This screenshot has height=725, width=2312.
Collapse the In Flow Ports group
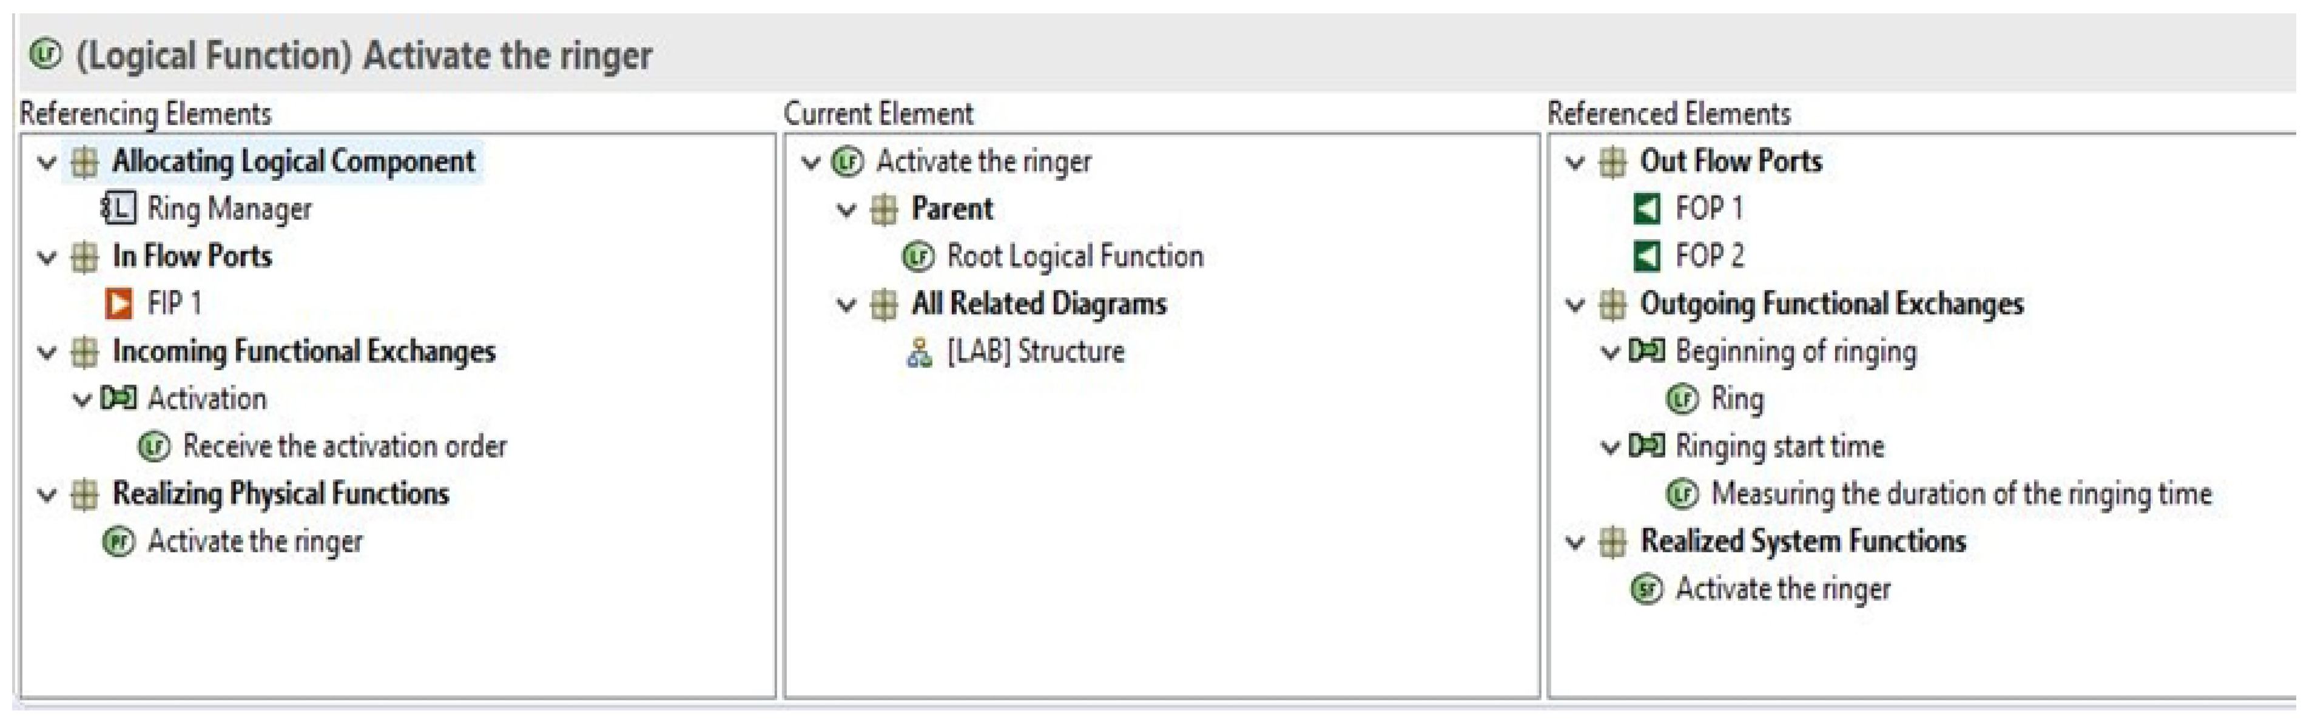pos(47,257)
